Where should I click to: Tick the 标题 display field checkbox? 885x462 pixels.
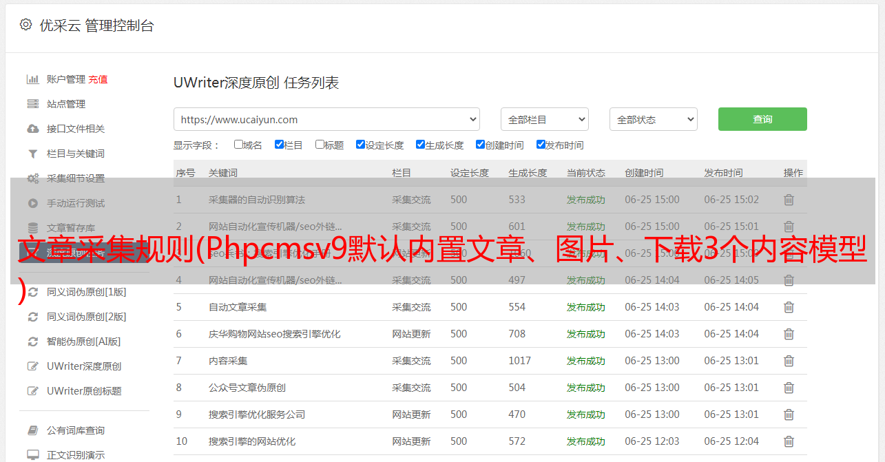pos(320,145)
